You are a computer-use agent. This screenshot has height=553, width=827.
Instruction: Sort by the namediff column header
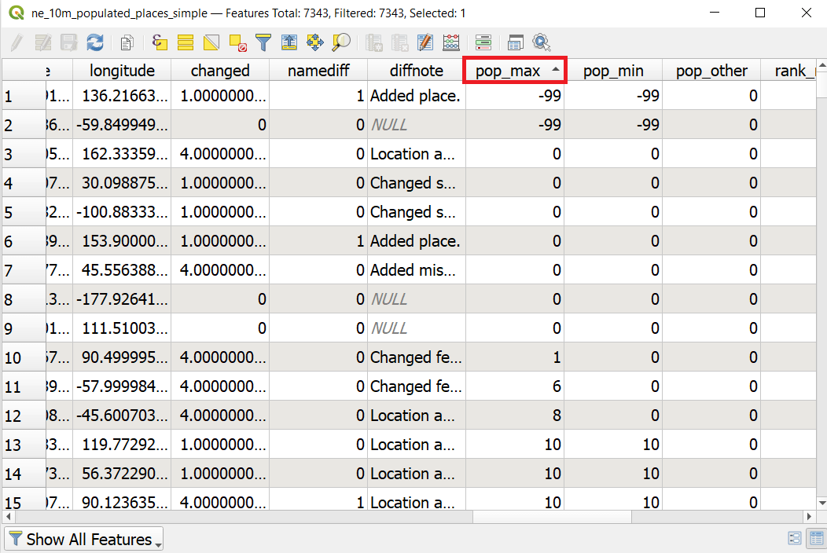318,70
